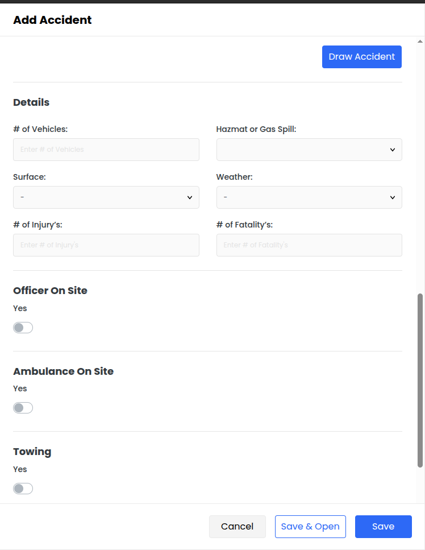
Task: Click into the # of Injury's field
Action: click(106, 245)
